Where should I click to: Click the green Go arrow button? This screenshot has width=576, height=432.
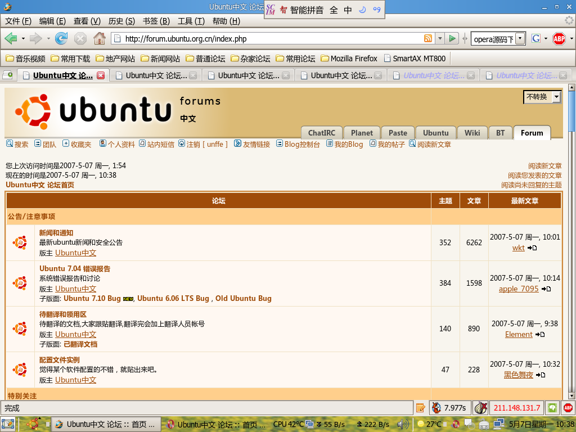452,38
